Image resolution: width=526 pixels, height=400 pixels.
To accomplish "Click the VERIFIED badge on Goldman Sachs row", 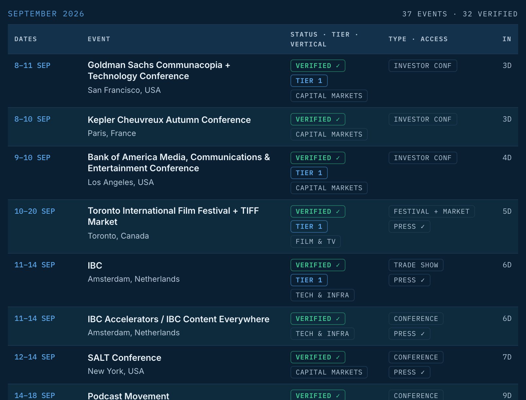I will (318, 66).
